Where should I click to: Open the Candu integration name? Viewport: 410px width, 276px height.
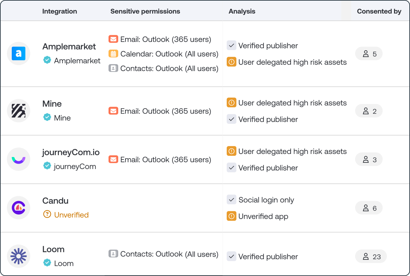tap(55, 201)
